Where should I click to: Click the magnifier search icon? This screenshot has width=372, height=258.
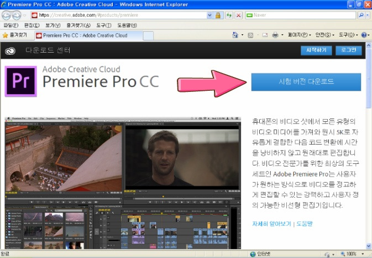(361, 15)
